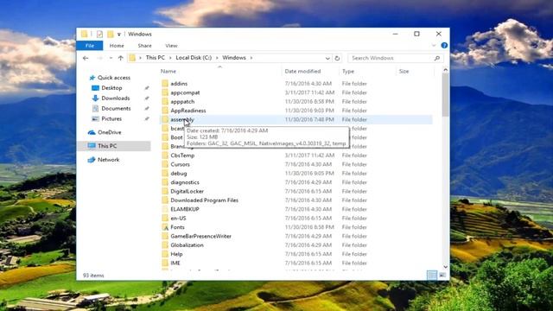
Task: Select This PC in the navigation pane
Action: click(x=107, y=146)
